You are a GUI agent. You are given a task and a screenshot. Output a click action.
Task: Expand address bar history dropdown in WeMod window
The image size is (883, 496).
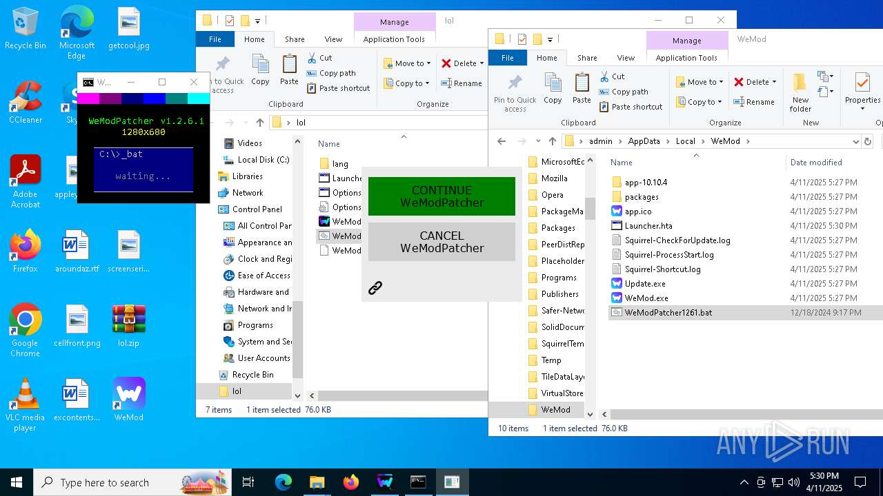click(855, 141)
